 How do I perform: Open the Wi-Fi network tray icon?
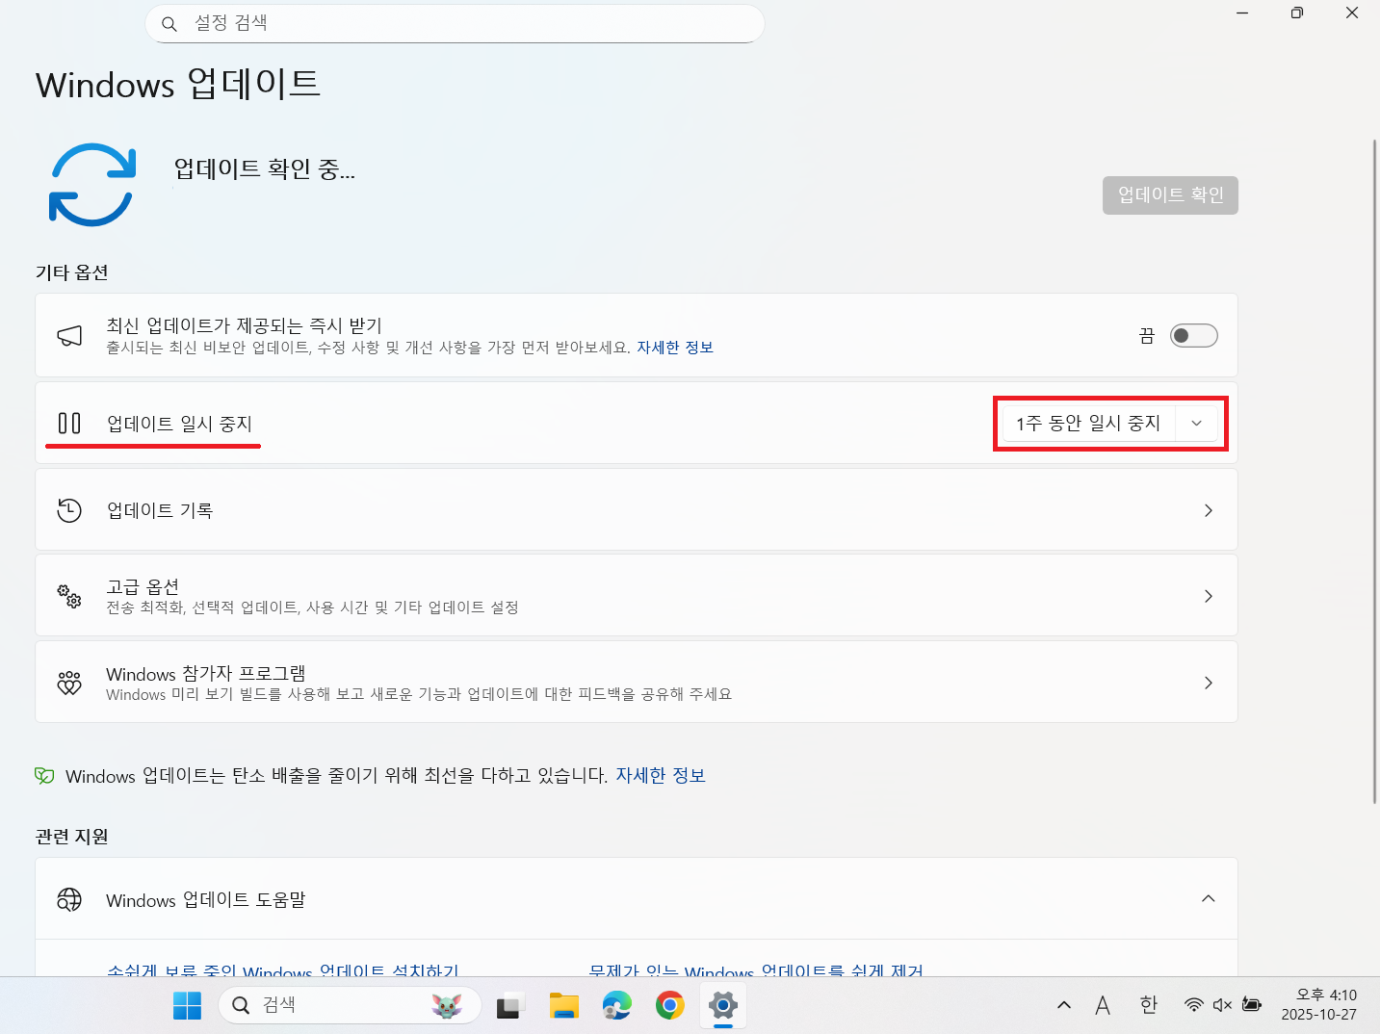[1194, 1005]
